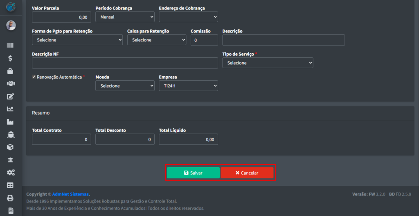The image size is (419, 216).
Task: Select the line chart sidebar icon
Action: pos(11,109)
